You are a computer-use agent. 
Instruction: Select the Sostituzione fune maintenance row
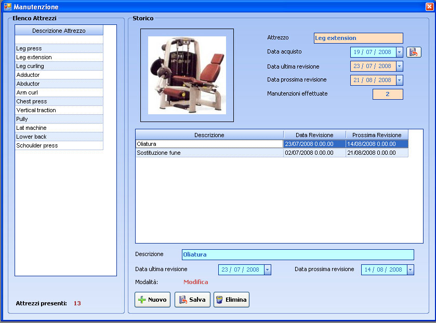tap(209, 153)
